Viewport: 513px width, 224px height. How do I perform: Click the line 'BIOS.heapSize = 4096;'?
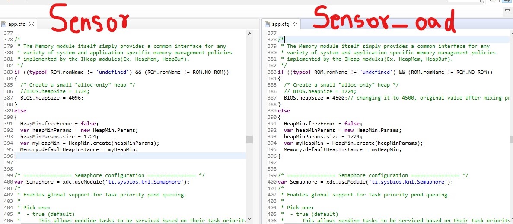pyautogui.click(x=52, y=98)
